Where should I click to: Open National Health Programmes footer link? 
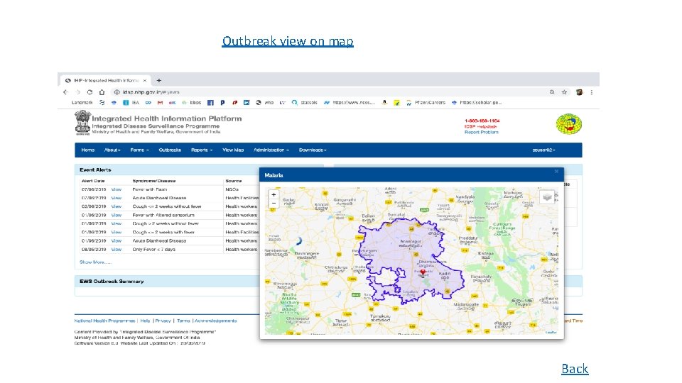[x=104, y=321]
